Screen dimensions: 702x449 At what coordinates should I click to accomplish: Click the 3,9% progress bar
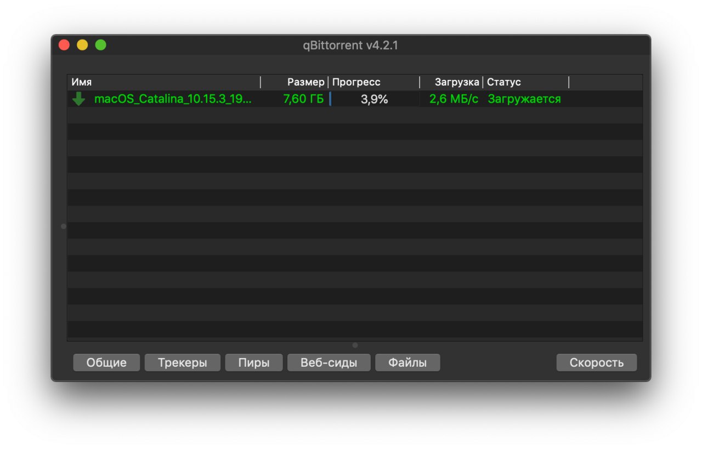374,99
